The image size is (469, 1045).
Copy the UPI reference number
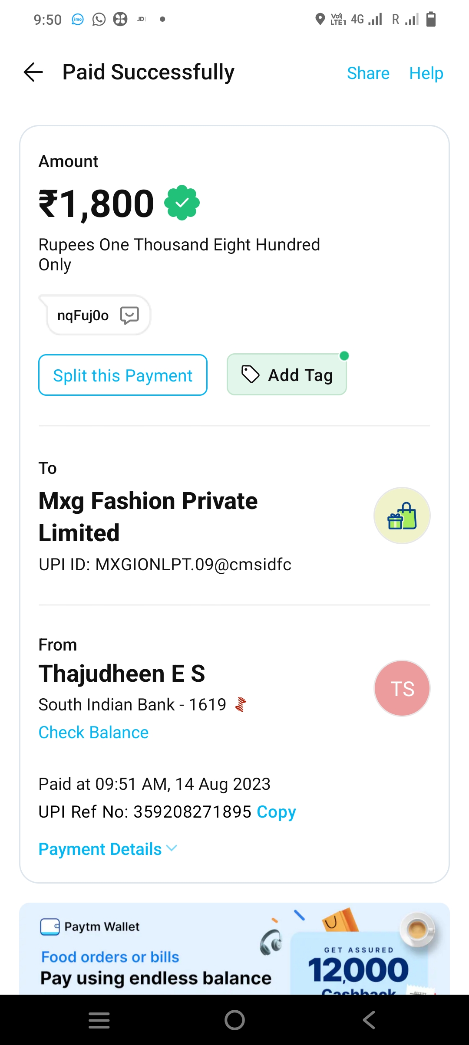276,812
